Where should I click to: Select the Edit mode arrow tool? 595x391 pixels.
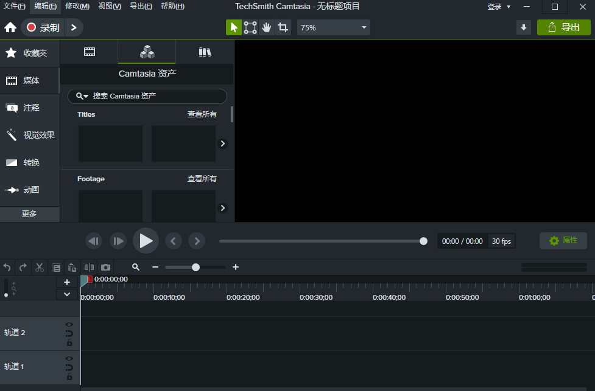(x=234, y=27)
